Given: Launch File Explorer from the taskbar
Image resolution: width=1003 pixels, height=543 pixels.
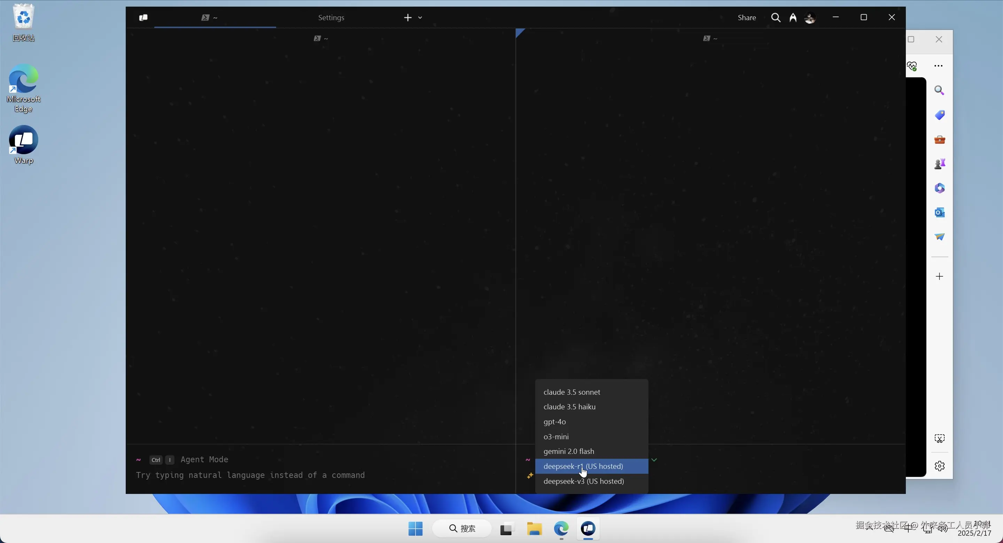Looking at the screenshot, I should coord(534,529).
